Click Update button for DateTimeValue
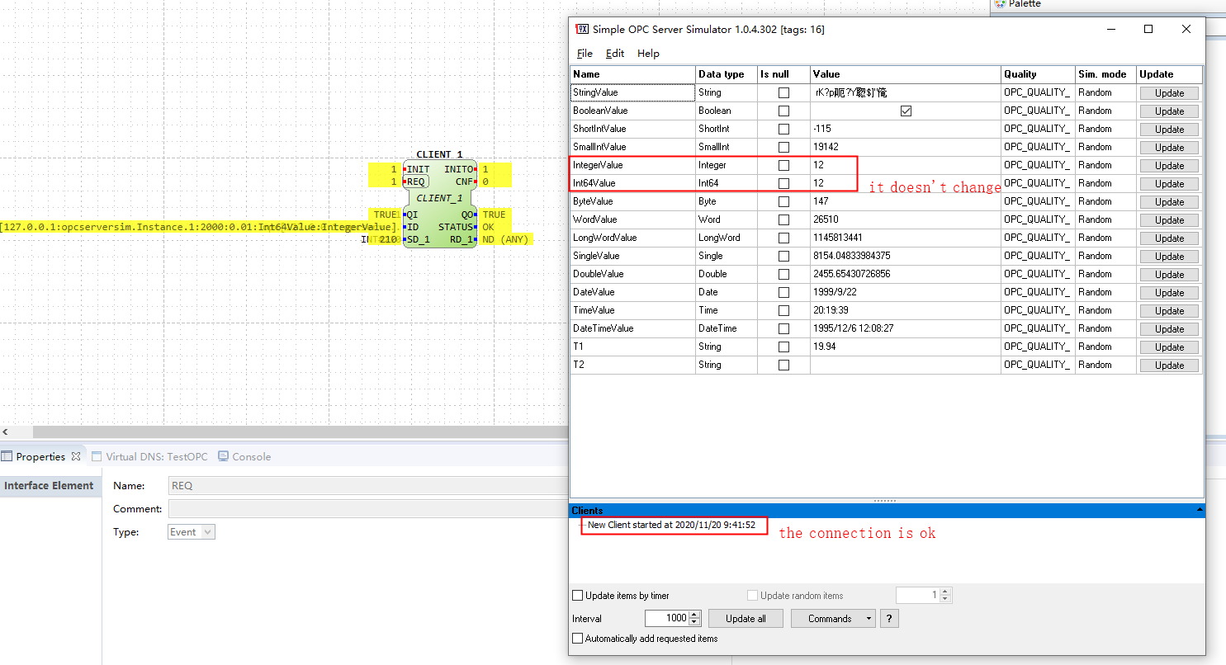 [x=1169, y=329]
